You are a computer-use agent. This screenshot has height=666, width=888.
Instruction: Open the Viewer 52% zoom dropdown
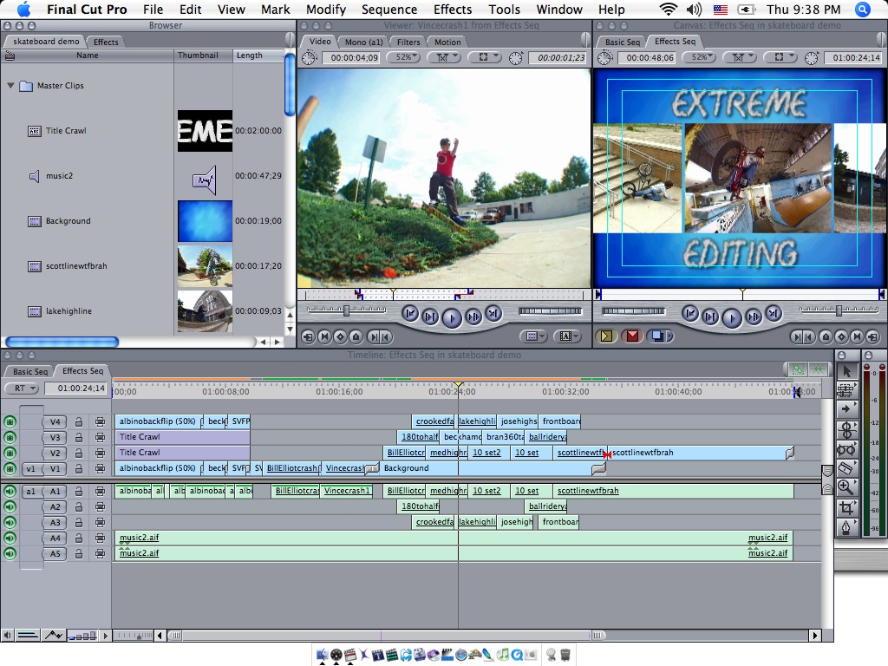pyautogui.click(x=403, y=57)
